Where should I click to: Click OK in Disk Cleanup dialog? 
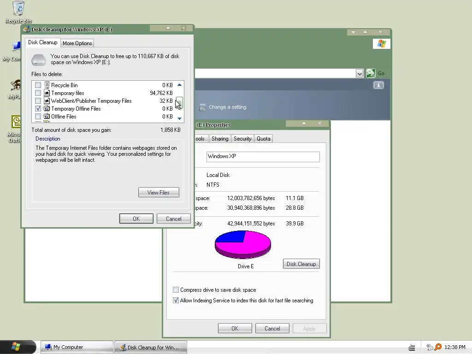pyautogui.click(x=136, y=219)
